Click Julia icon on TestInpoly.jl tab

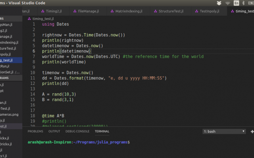pos(197,11)
